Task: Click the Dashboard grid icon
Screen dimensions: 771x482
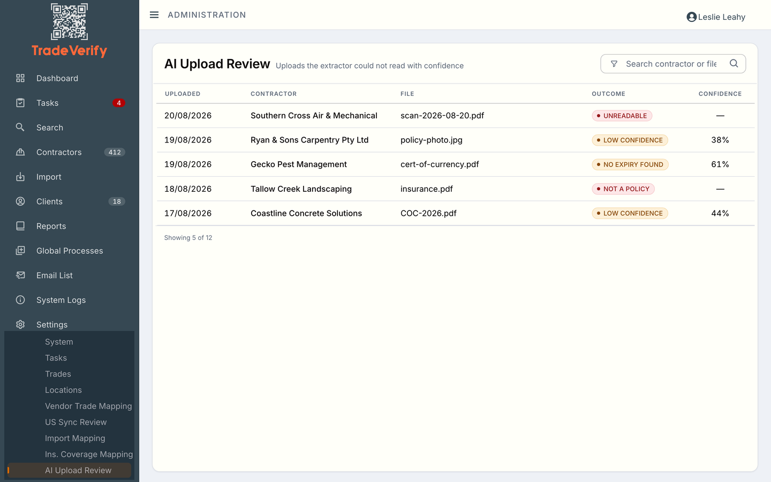Action: pyautogui.click(x=20, y=78)
